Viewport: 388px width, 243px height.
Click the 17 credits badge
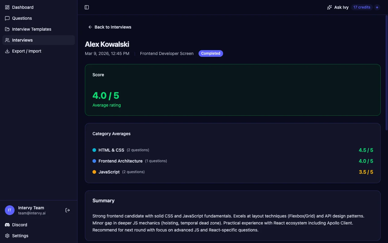[362, 7]
